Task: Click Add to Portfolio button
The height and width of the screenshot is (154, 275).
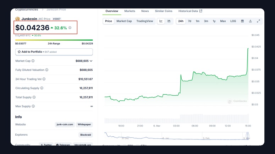Action: click(54, 52)
